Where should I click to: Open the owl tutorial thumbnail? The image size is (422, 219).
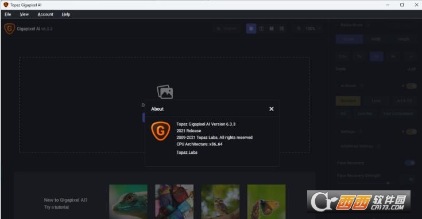220,202
